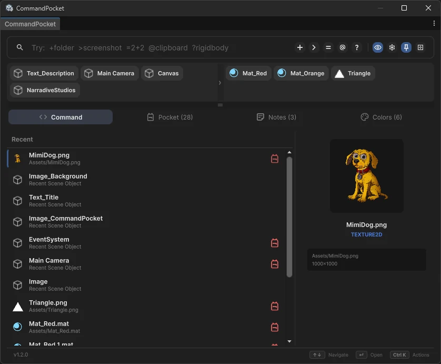Click the cube icon beside Text_Title

tap(17, 201)
